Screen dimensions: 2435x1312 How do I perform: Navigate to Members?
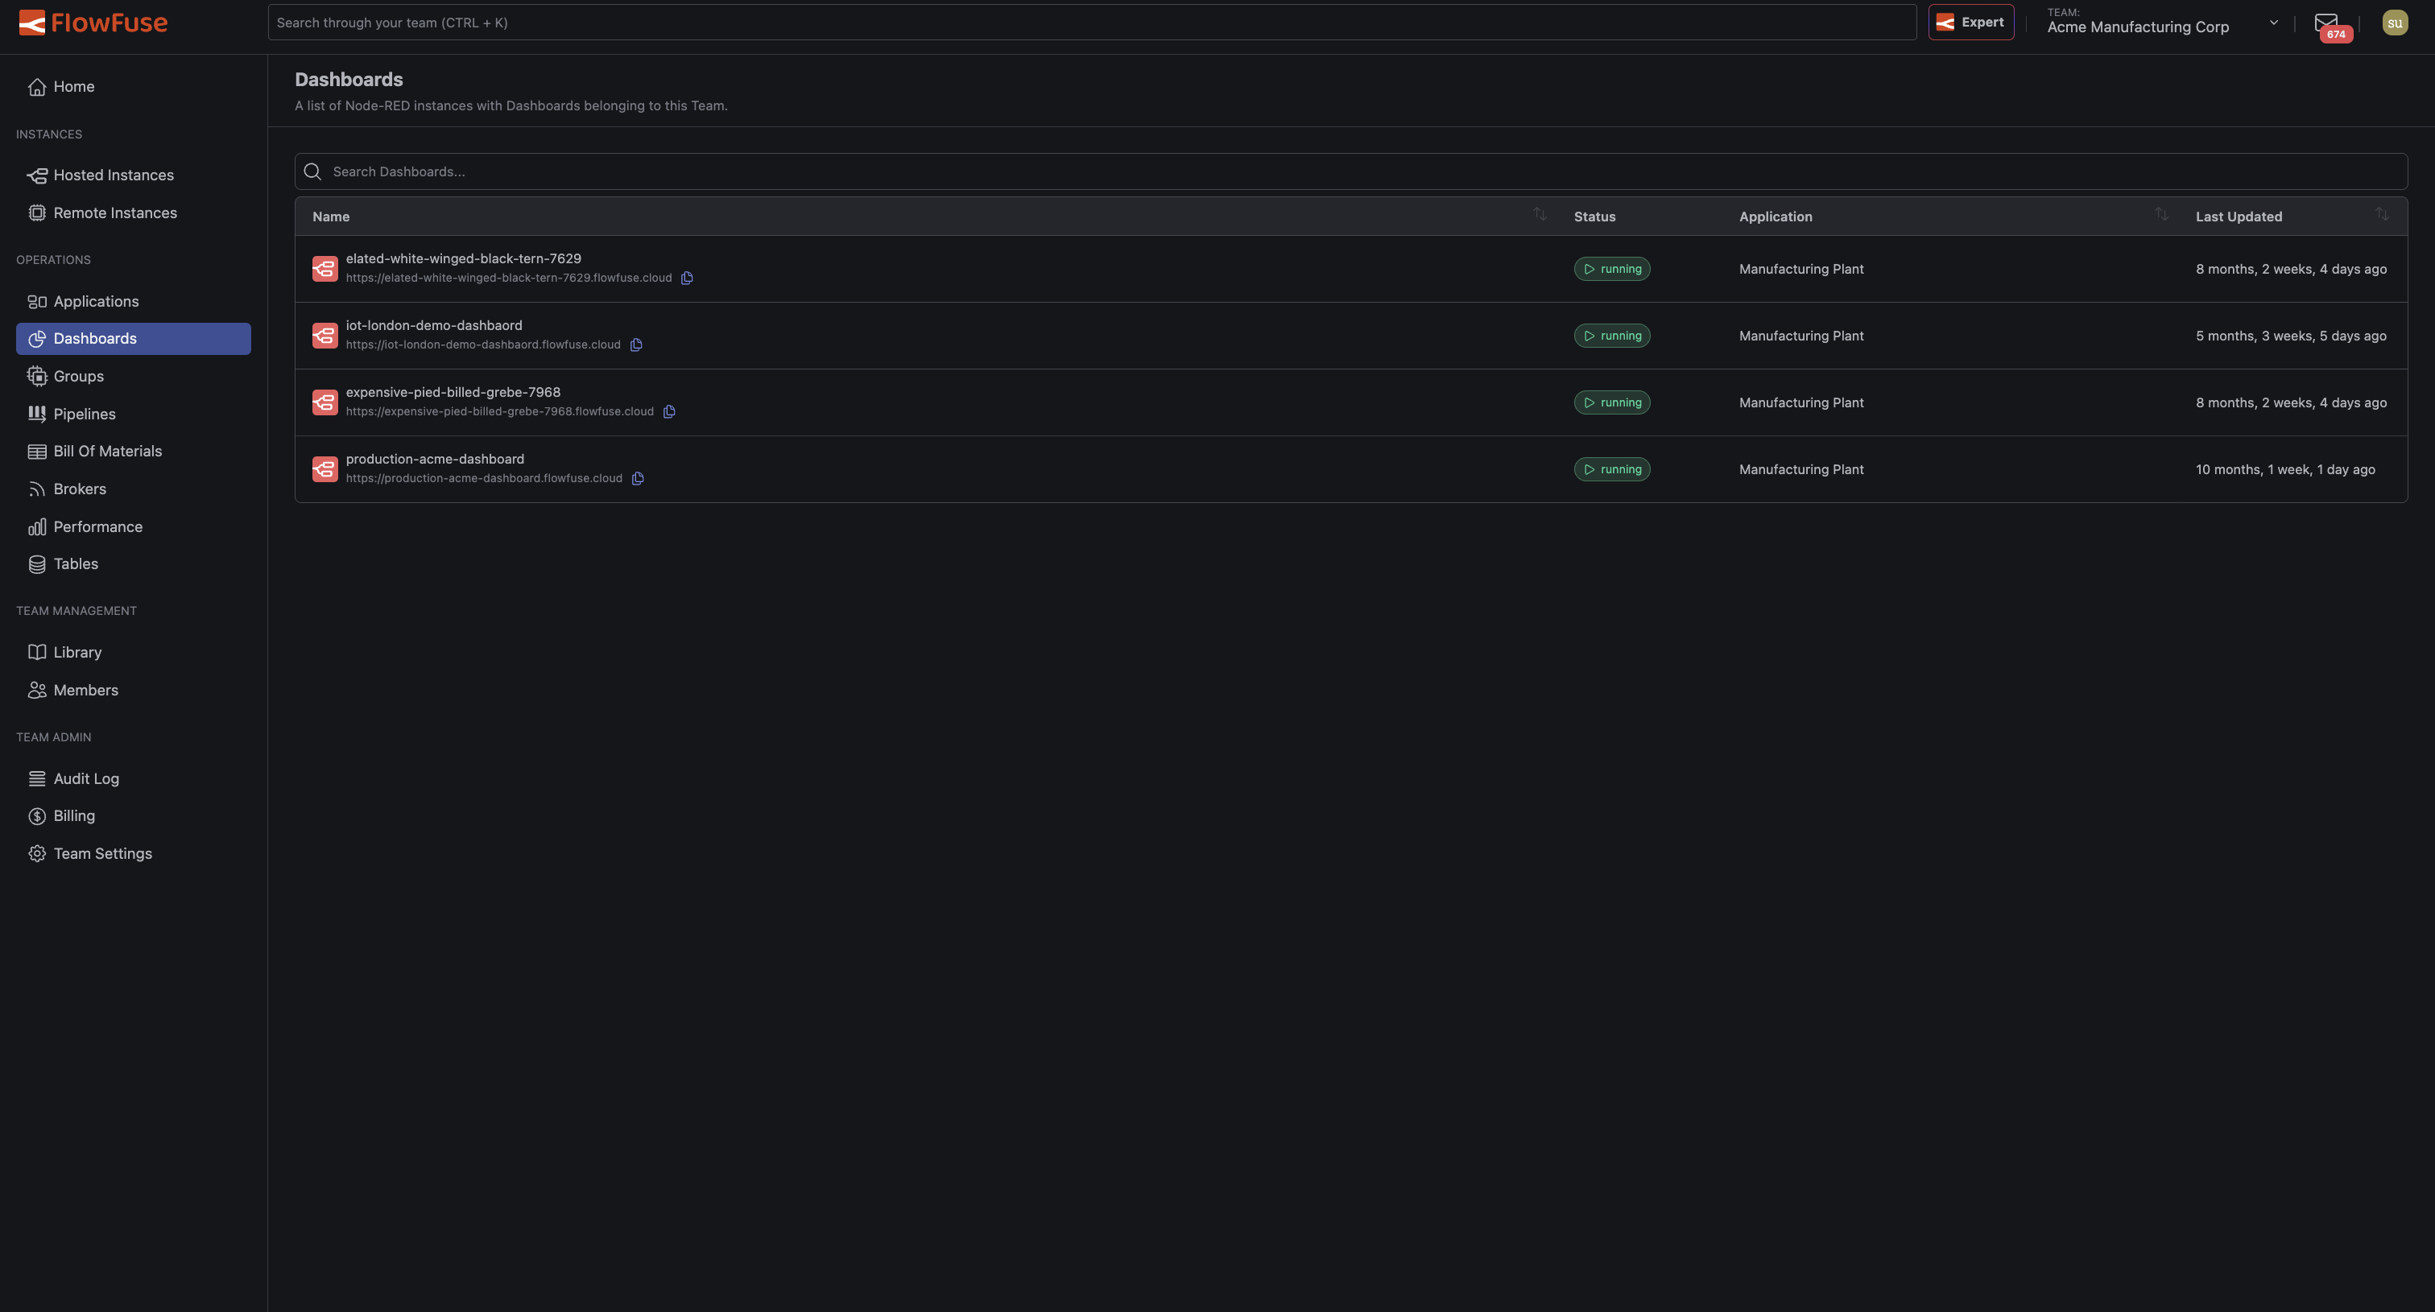(x=134, y=691)
